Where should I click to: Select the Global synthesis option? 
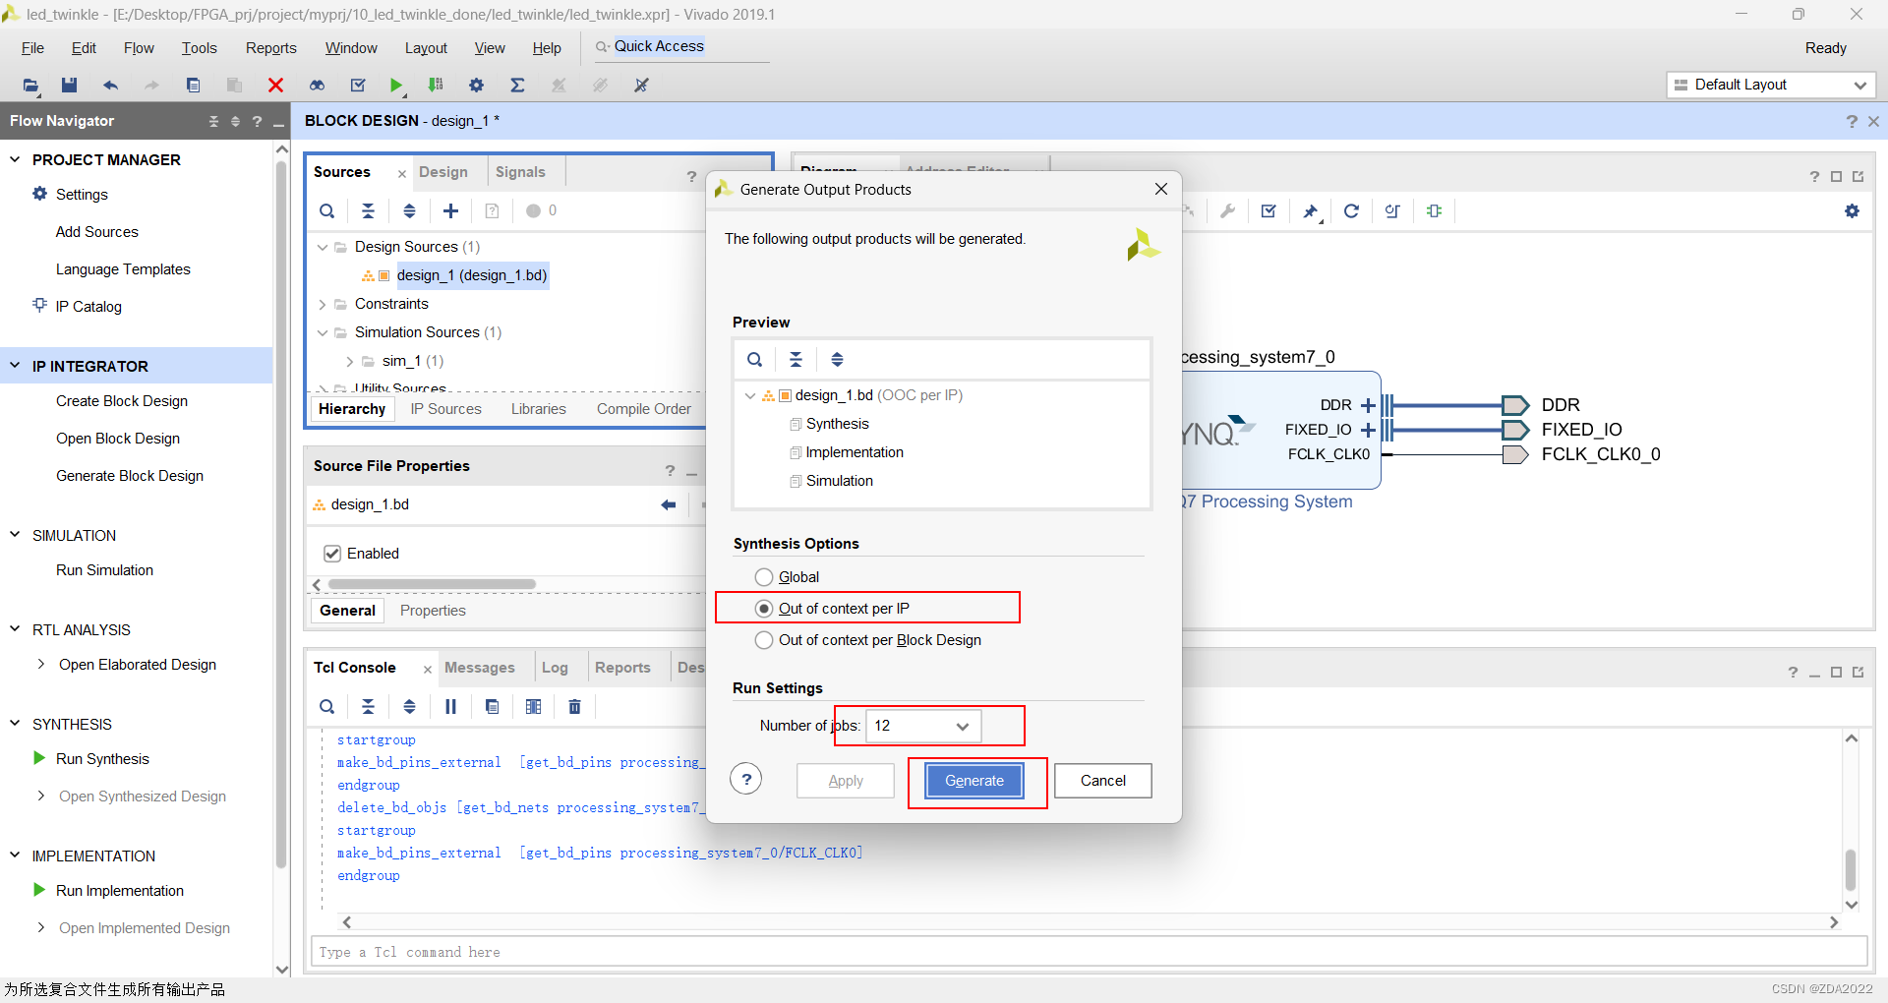[x=764, y=577]
